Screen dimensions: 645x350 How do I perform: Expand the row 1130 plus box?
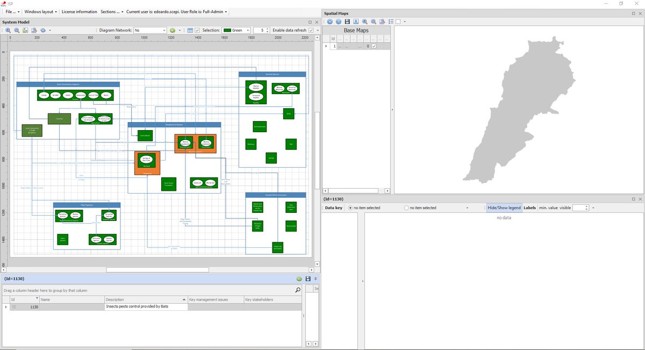(x=14, y=307)
